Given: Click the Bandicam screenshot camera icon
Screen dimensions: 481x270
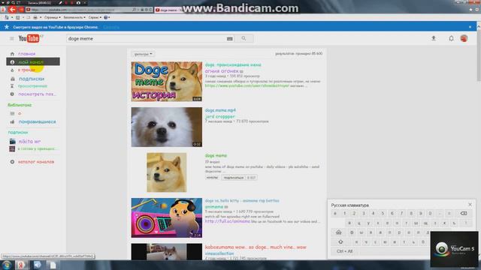Looking at the screenshot, I should click(x=78, y=3).
